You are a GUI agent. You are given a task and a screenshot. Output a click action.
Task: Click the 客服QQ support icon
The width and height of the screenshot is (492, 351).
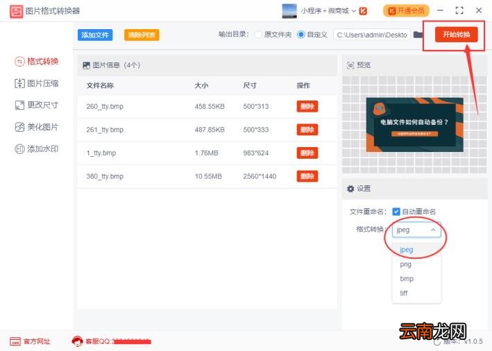pyautogui.click(x=77, y=341)
